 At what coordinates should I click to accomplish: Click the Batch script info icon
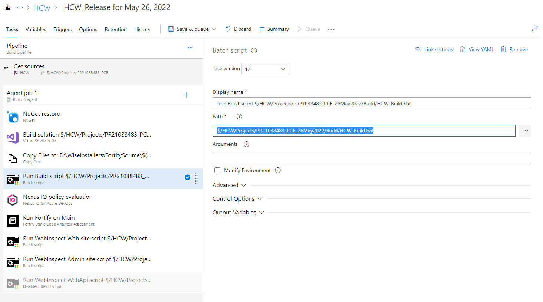coord(254,51)
